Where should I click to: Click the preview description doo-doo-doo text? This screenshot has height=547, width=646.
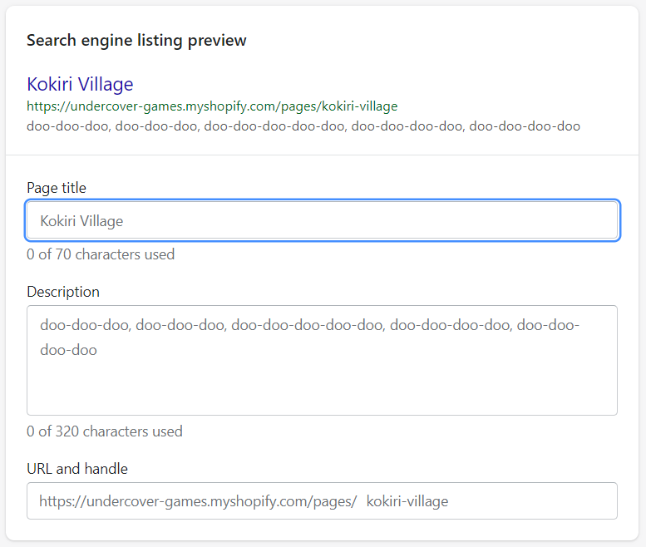click(x=303, y=126)
